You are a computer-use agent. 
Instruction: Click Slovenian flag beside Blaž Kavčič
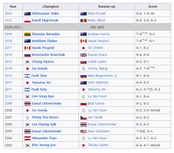click(x=83, y=104)
